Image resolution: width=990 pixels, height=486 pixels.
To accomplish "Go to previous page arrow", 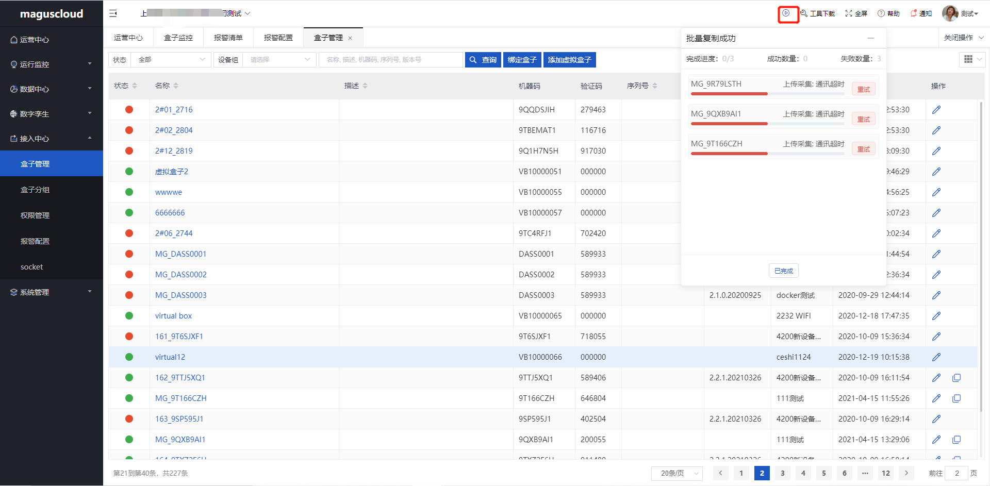I will [721, 473].
